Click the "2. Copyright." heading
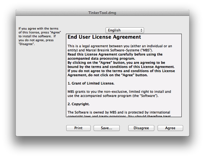The image size is (205, 158). [x=79, y=104]
